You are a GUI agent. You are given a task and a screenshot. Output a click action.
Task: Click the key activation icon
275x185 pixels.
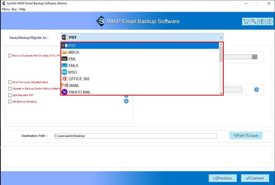click(x=254, y=22)
